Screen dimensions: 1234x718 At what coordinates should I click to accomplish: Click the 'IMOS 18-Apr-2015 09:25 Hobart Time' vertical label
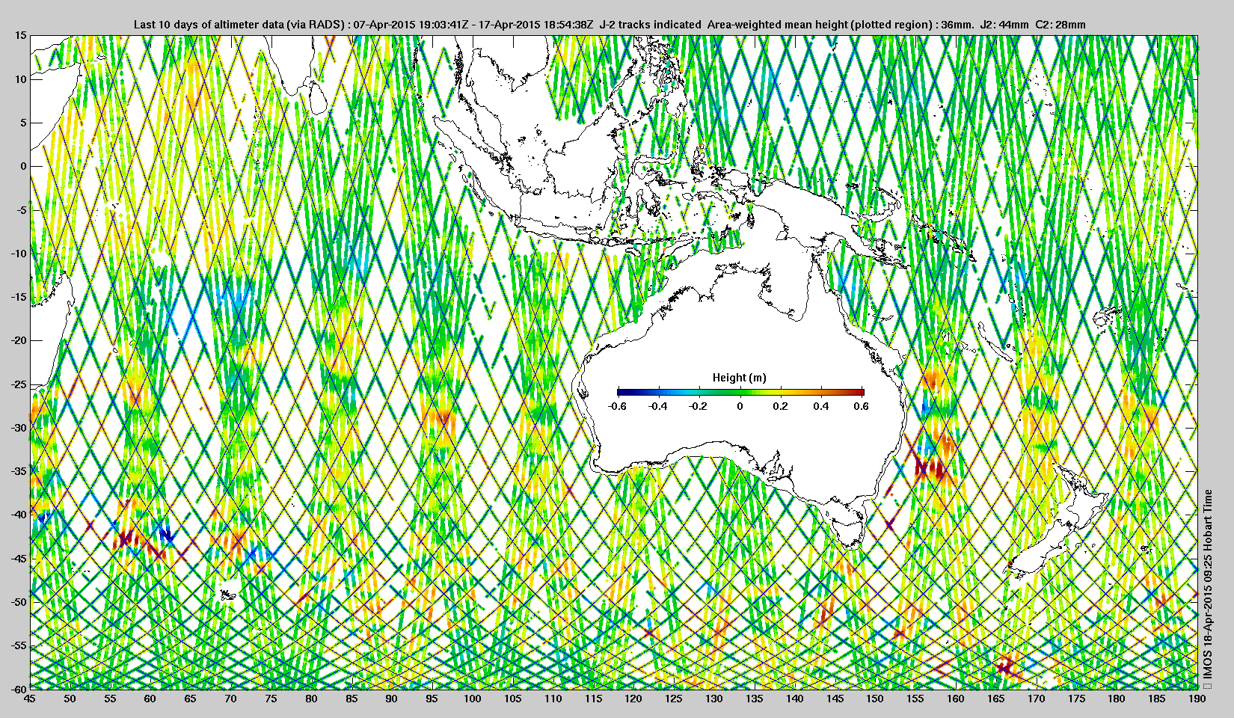coord(1207,583)
